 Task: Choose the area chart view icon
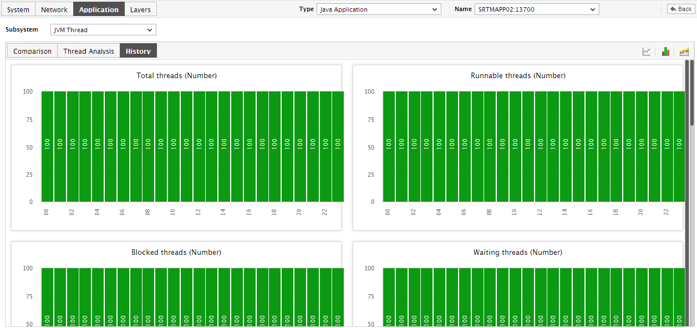[x=684, y=52]
